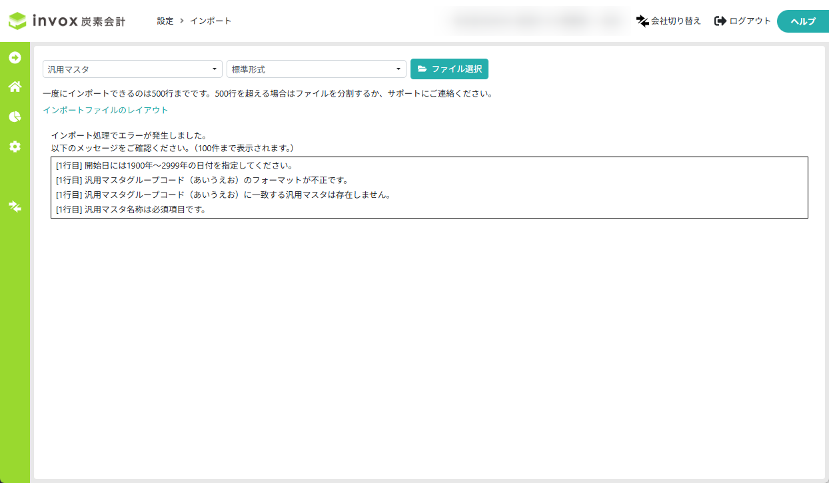Go to the home icon in sidebar
Screen dimensions: 829x483
[x=15, y=87]
